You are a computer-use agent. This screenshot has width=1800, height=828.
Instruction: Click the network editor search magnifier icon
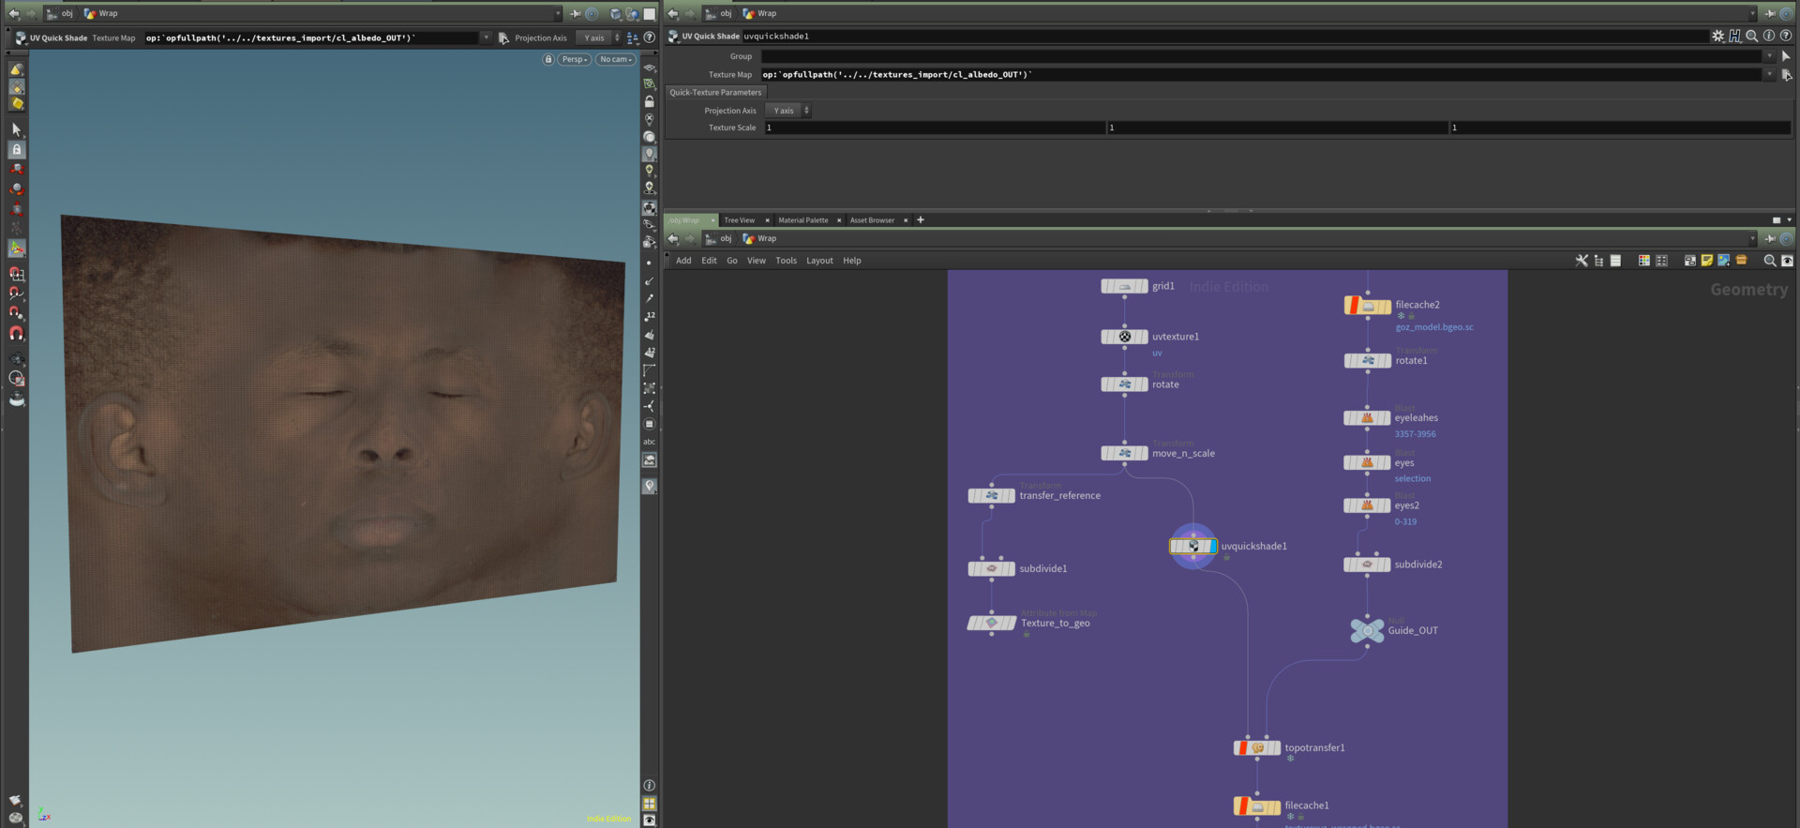pos(1769,261)
